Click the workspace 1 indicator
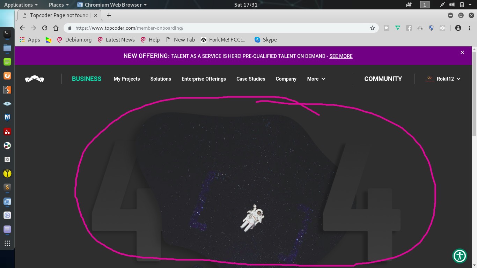The width and height of the screenshot is (477, 268). pyautogui.click(x=425, y=5)
